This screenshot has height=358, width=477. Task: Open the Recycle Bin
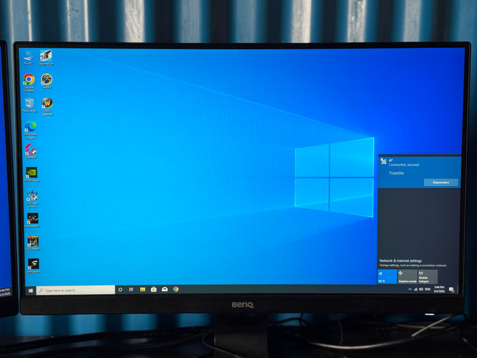tap(29, 105)
